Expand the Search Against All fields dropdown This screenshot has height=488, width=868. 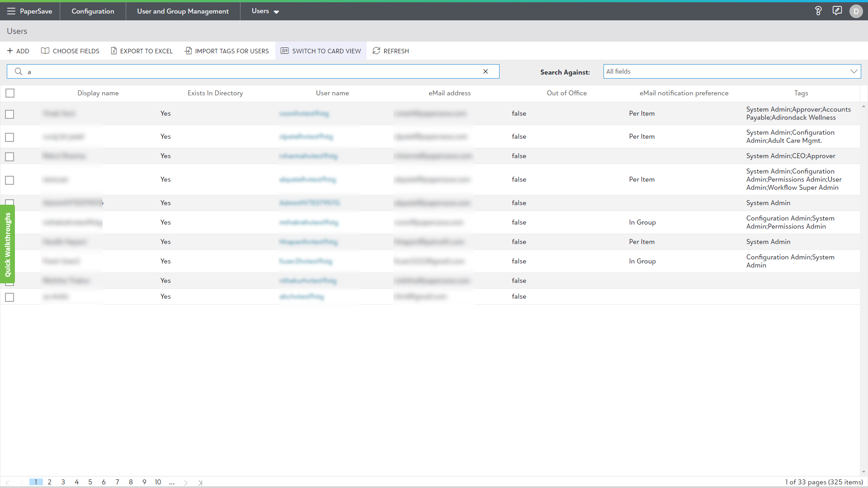click(x=854, y=71)
